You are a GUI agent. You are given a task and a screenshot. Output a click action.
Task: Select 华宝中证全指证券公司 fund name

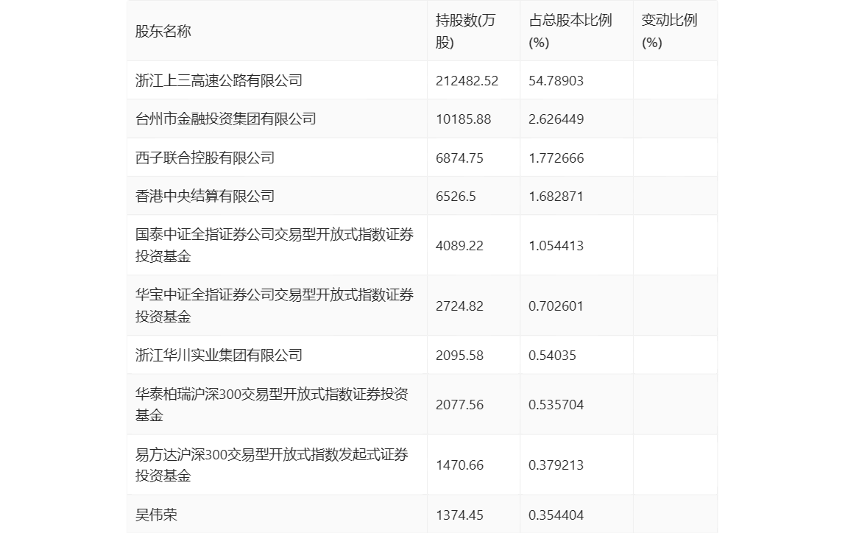275,306
